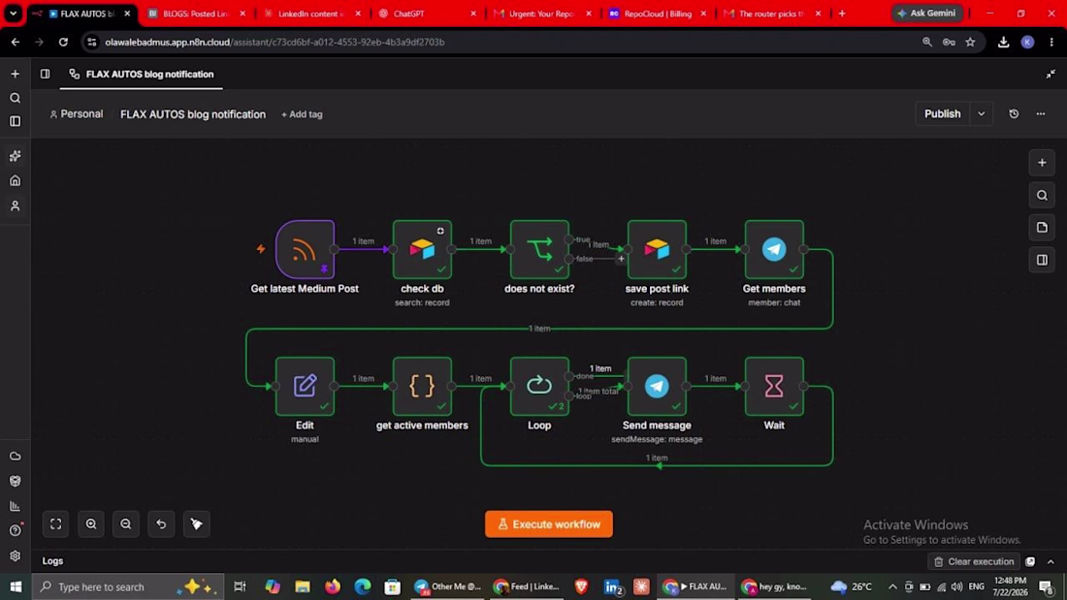Open the AI assistant sparkle icon

[x=15, y=156]
